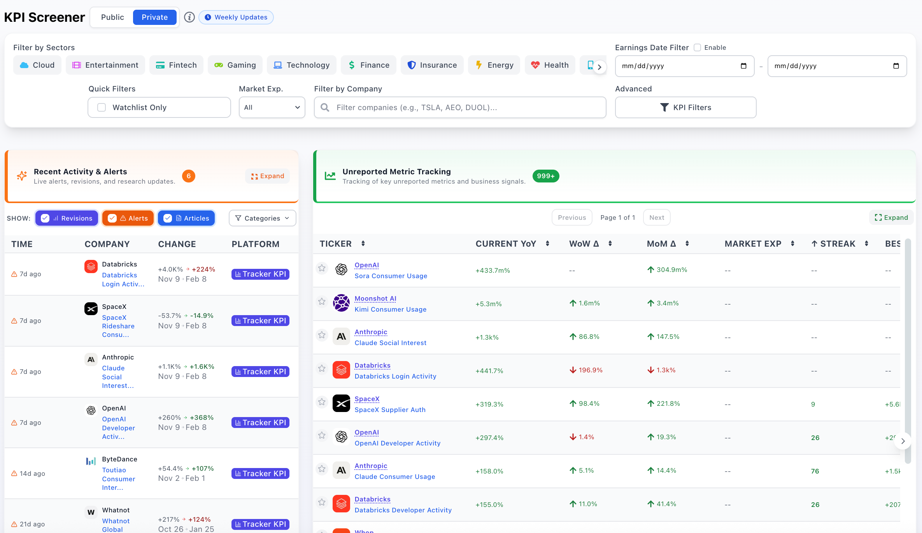Enable the Earnings Date Filter checkbox
The height and width of the screenshot is (533, 922).
click(698, 47)
